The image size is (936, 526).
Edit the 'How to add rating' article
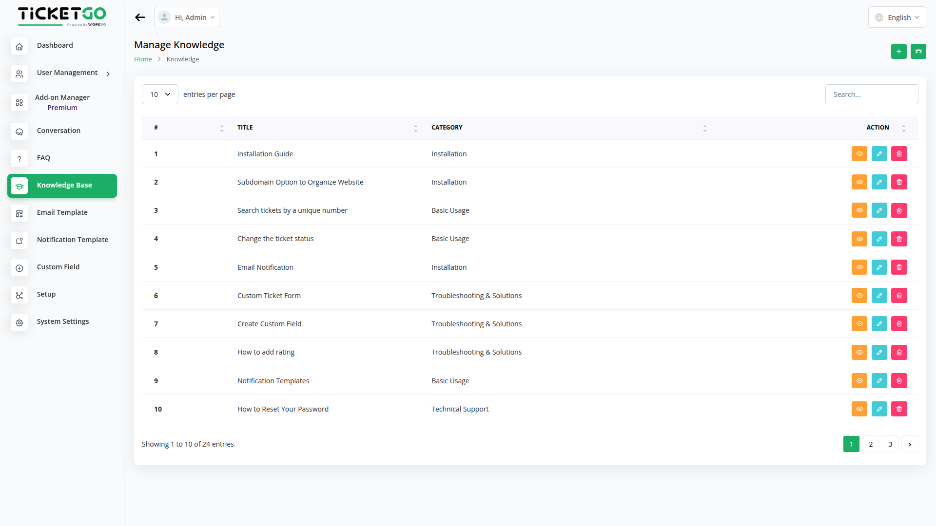(879, 352)
